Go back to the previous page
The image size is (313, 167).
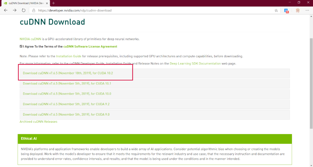click(x=6, y=10)
